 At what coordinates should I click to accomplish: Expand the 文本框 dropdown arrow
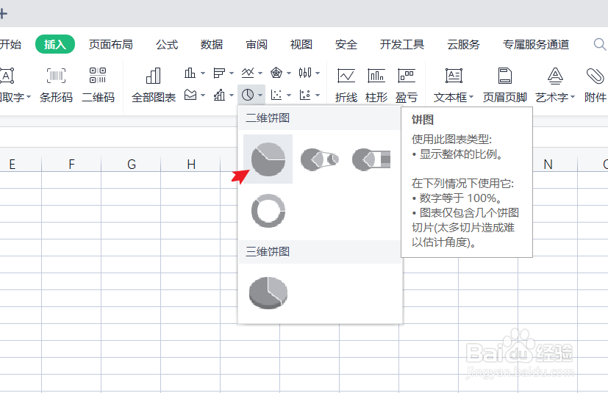tap(471, 97)
